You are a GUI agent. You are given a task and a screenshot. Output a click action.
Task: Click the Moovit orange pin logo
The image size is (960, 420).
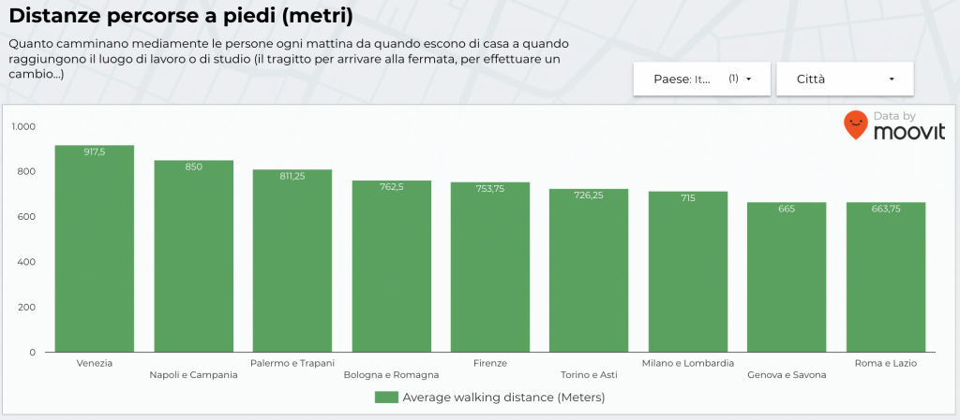(x=855, y=125)
